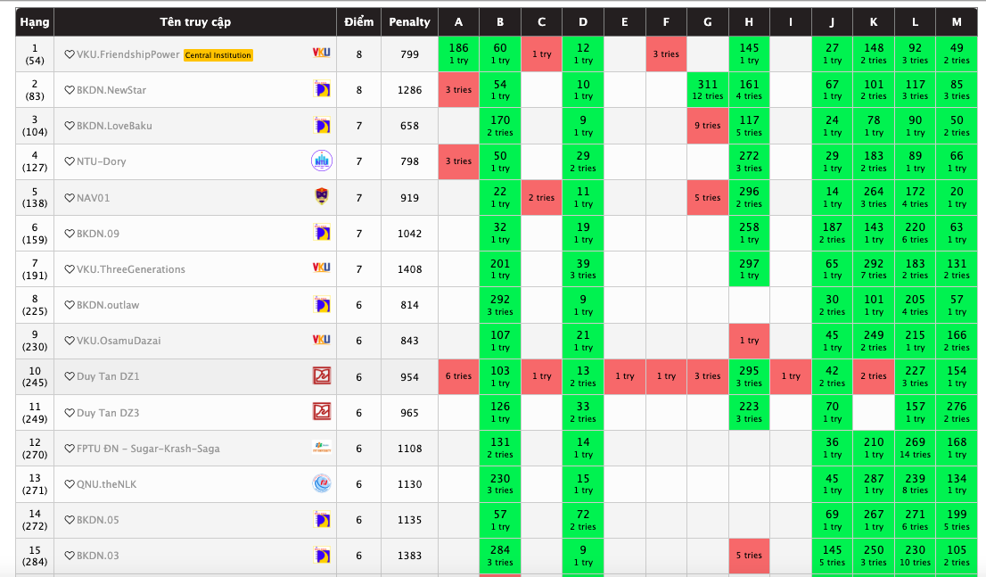This screenshot has width=986, height=577.
Task: Toggle the heart next to BKDN.LoveBaku
Action: (x=70, y=126)
